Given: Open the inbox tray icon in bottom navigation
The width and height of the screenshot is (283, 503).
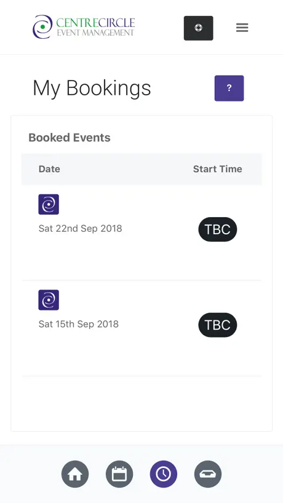Looking at the screenshot, I should coord(208,474).
